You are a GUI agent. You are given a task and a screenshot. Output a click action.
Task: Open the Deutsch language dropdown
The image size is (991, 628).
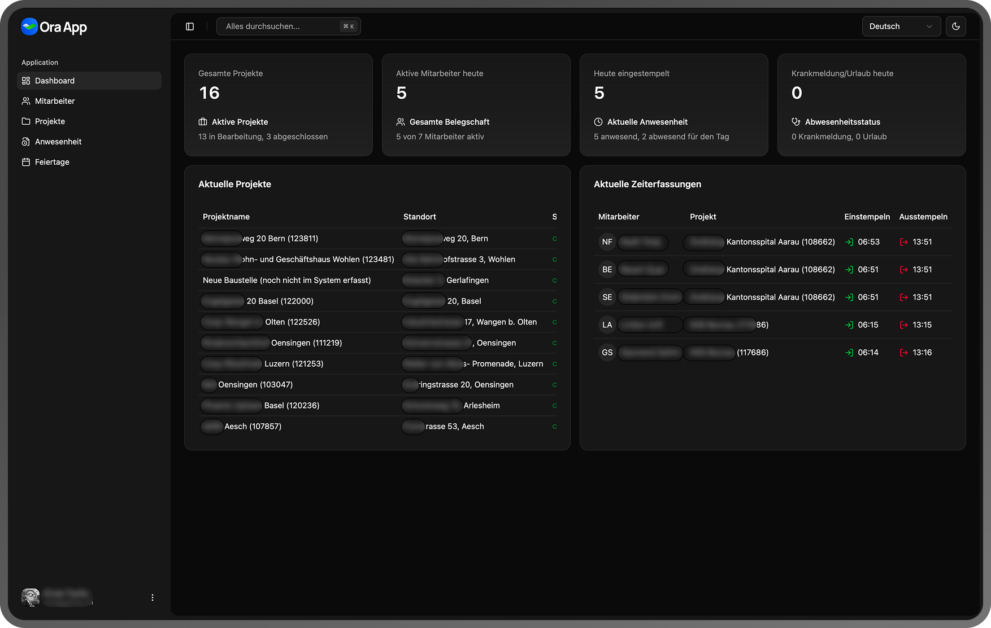point(901,26)
